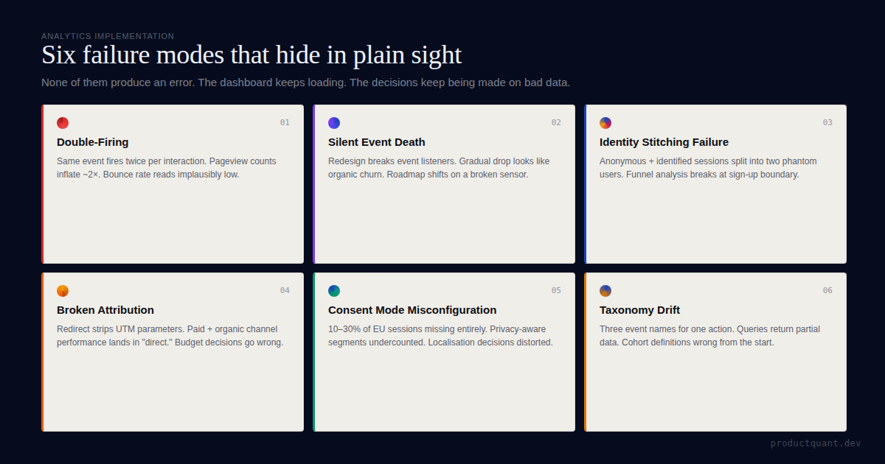Click the Taxonomy Drift card title
The width and height of the screenshot is (885, 464).
click(639, 310)
